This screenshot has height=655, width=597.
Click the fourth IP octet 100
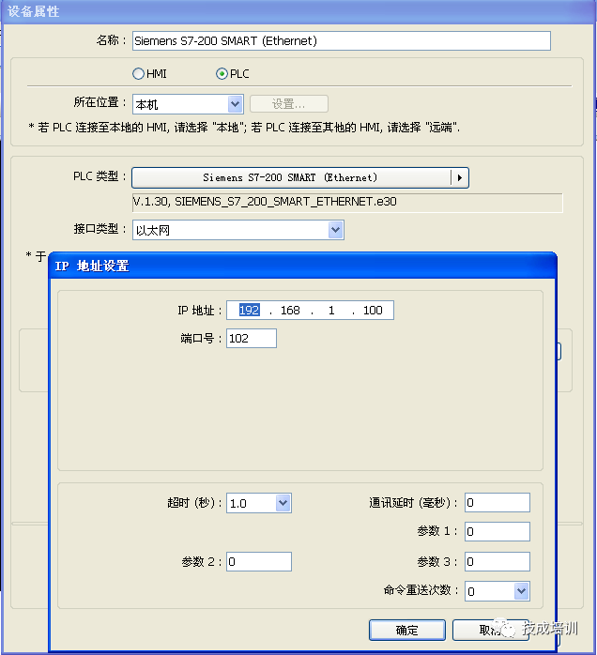pos(373,310)
